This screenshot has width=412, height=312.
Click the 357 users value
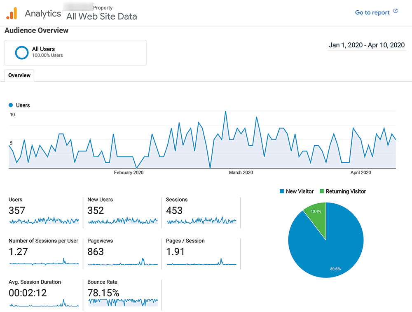17,210
